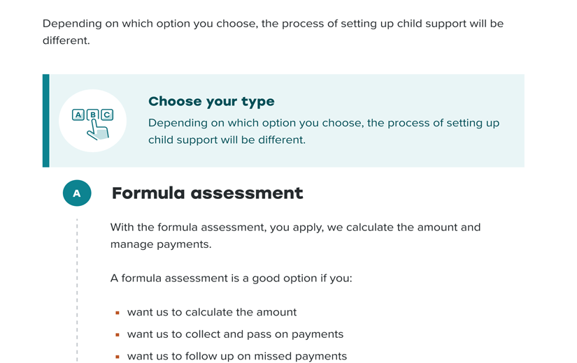The height and width of the screenshot is (363, 577).
Task: Click the dashed vertical timeline line
Action: click(77, 290)
